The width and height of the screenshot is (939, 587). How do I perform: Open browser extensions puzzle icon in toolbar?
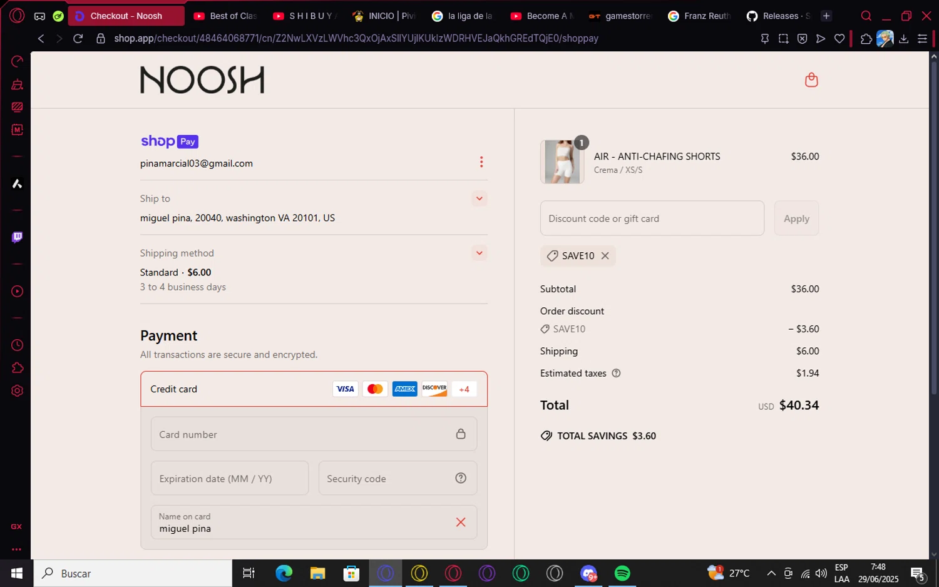(x=866, y=39)
